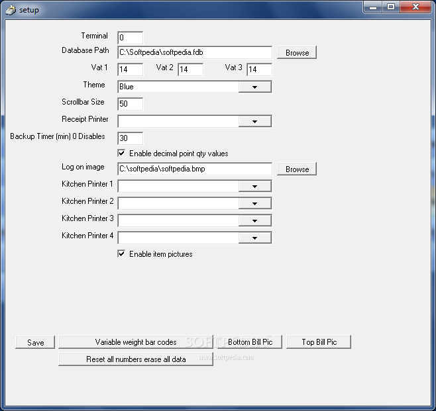Click the Database Path text field
This screenshot has width=436, height=411.
(x=195, y=52)
